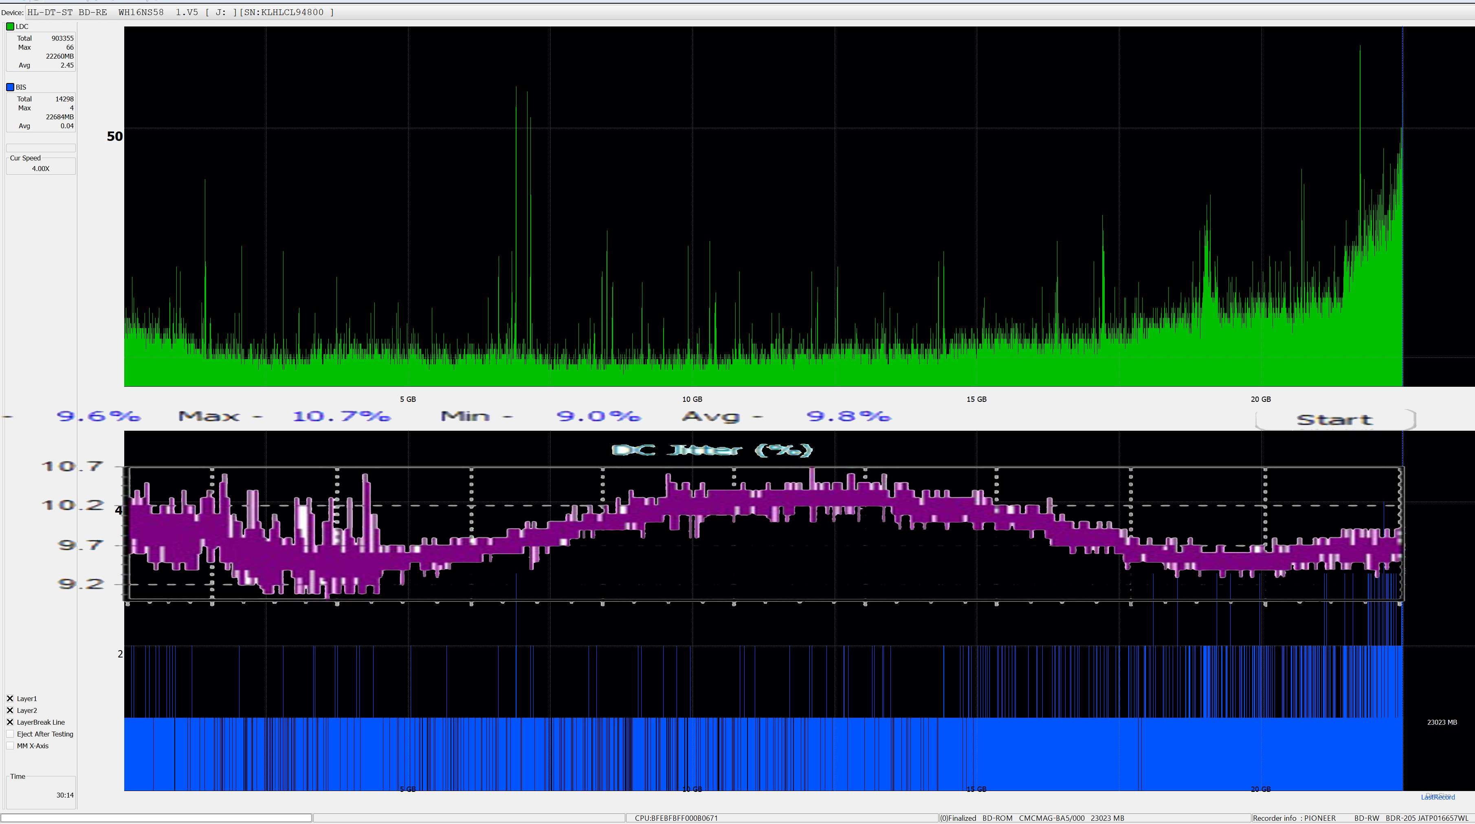Click the DC Jitter (%) graph title
Image resolution: width=1475 pixels, height=824 pixels.
pyautogui.click(x=712, y=450)
